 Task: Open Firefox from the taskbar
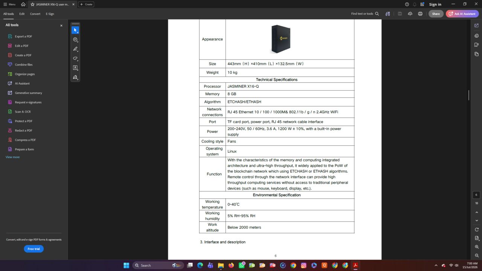[231, 265]
